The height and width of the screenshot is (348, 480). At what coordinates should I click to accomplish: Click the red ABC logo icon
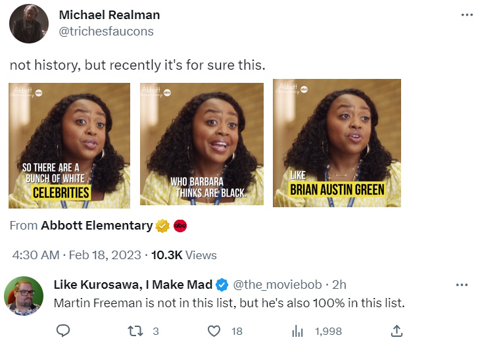tap(180, 226)
